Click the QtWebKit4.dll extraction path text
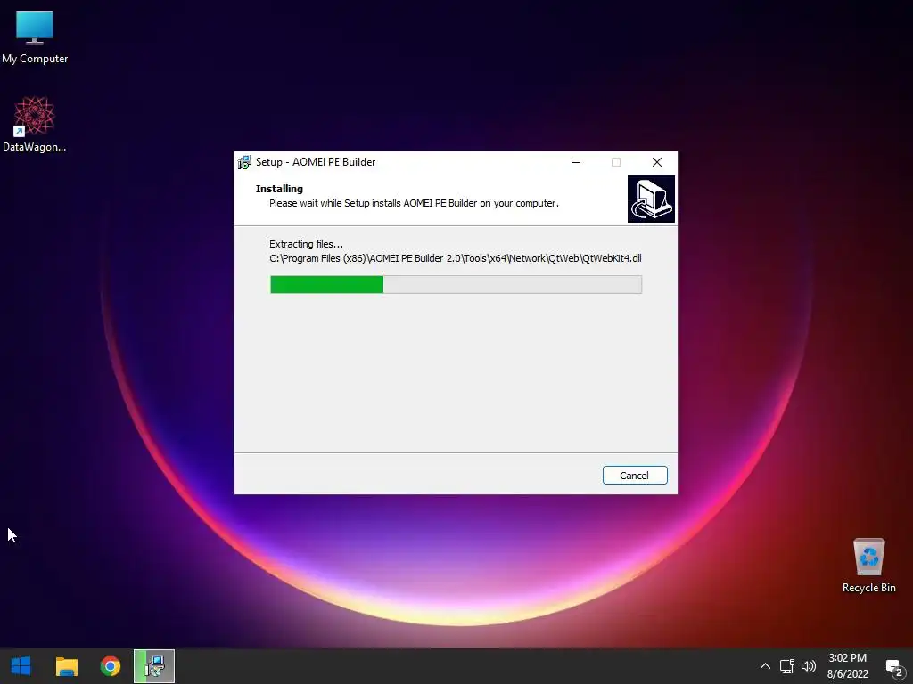913x684 pixels. click(x=456, y=258)
